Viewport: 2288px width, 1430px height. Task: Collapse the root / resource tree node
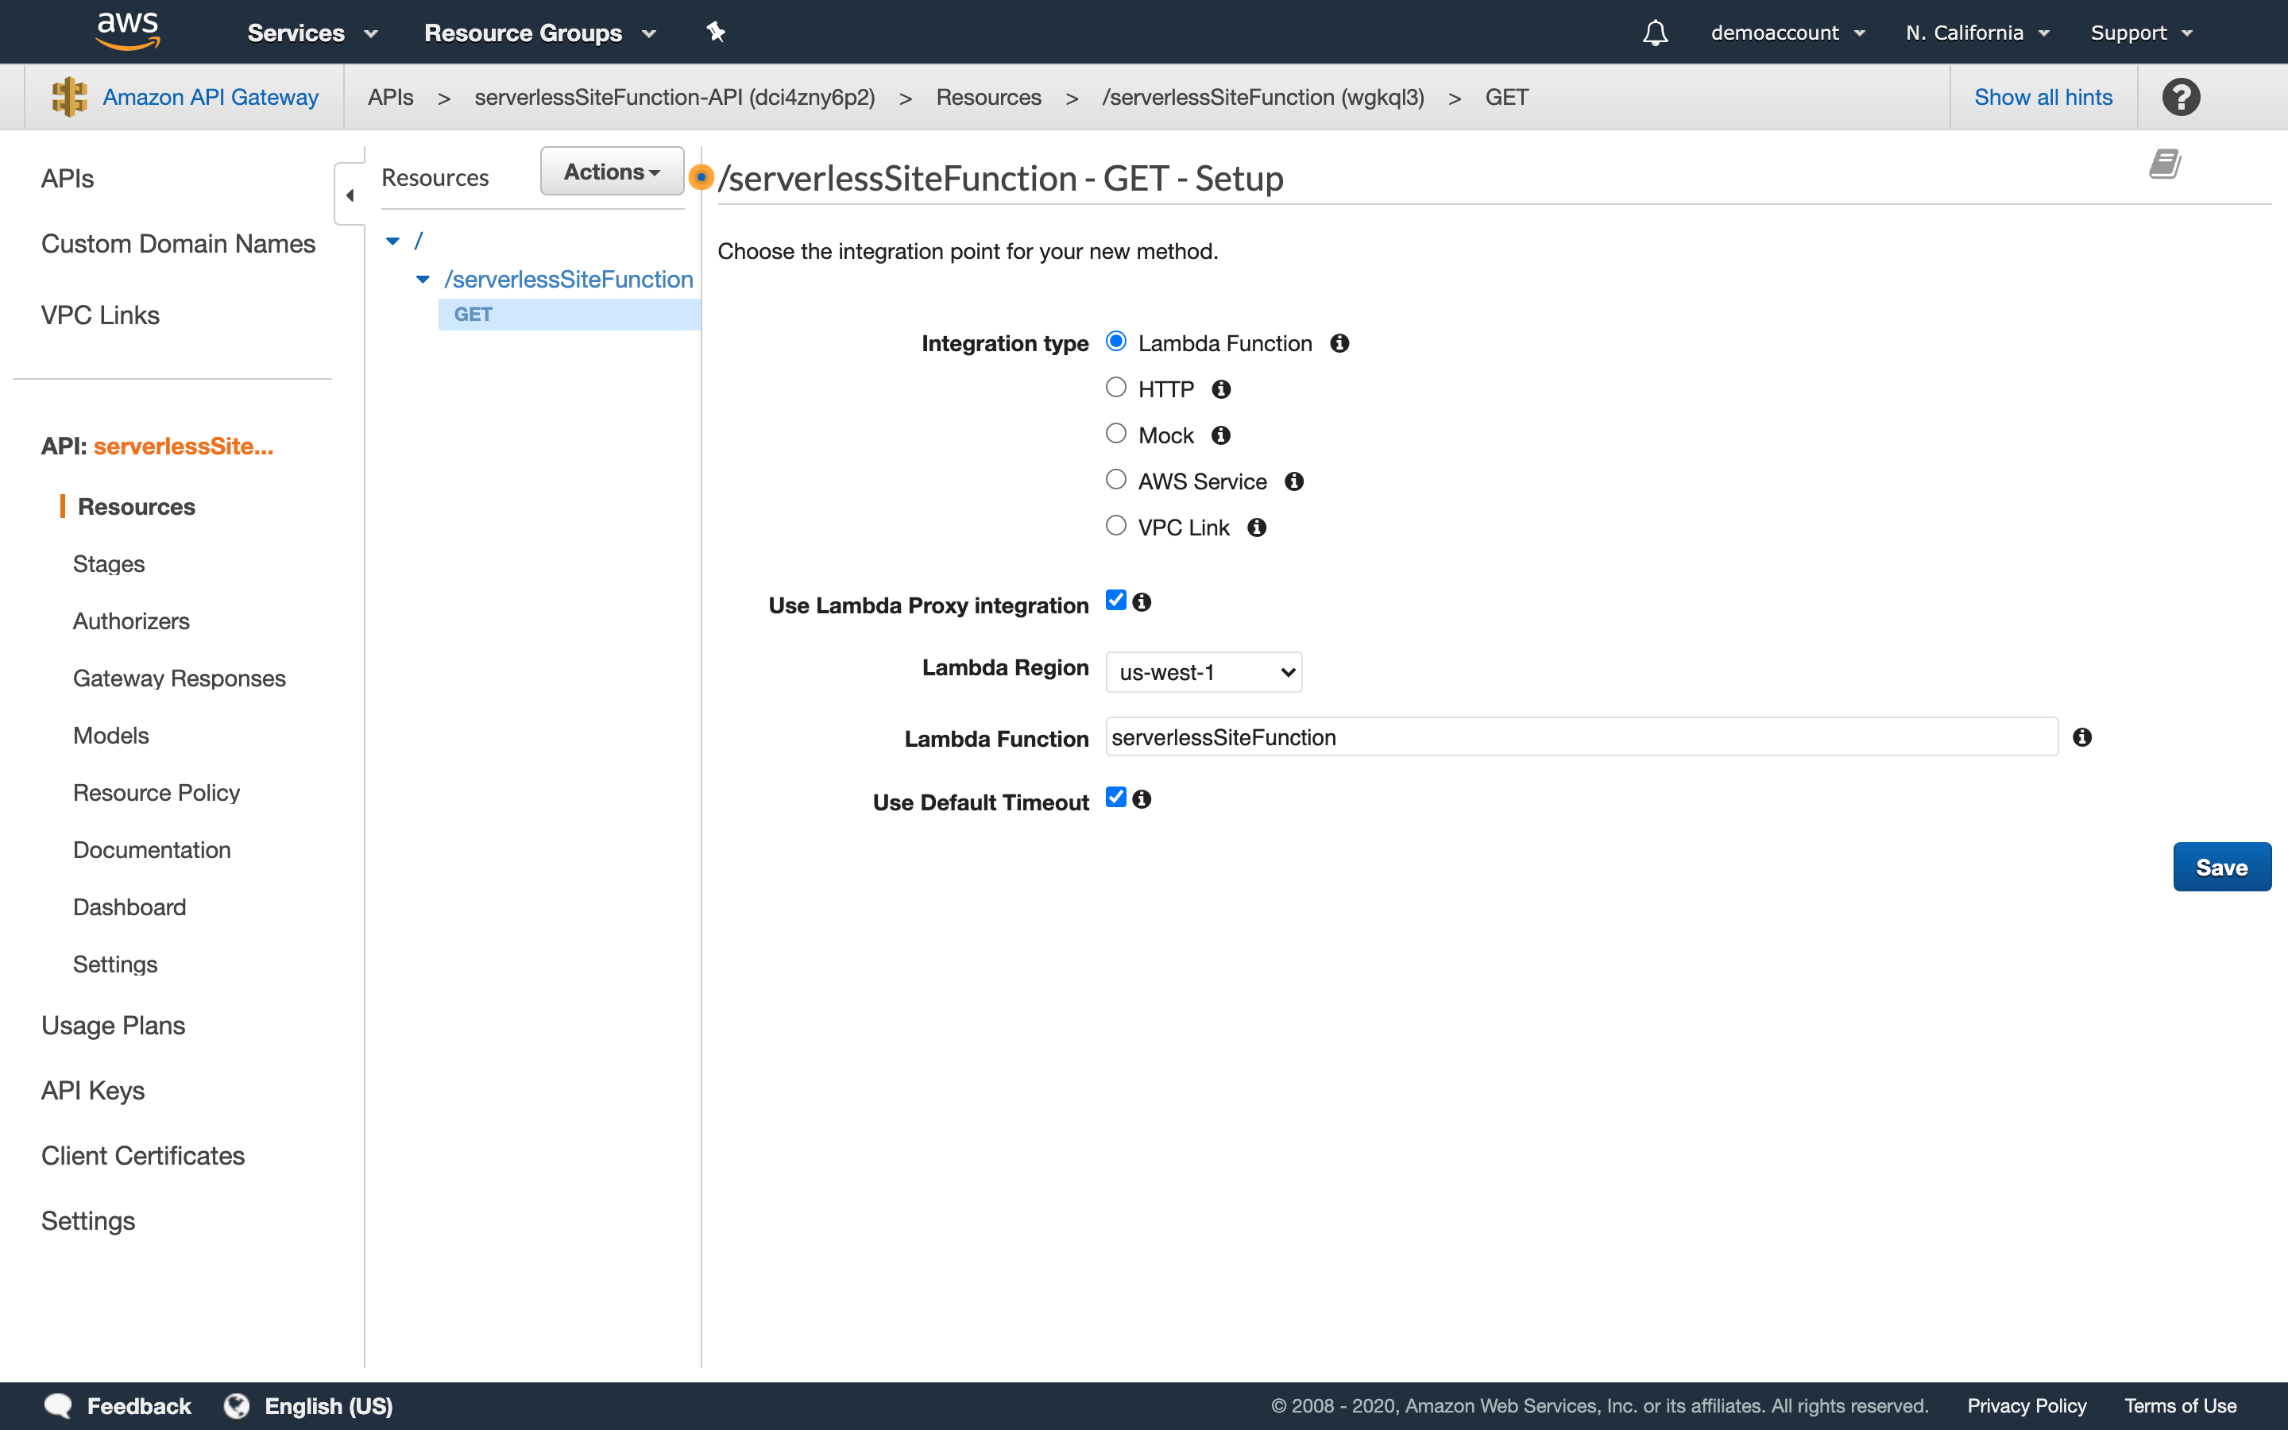[392, 242]
